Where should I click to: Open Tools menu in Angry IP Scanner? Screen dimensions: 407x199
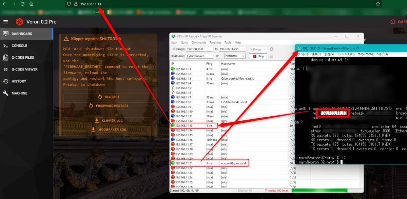tap(228, 43)
